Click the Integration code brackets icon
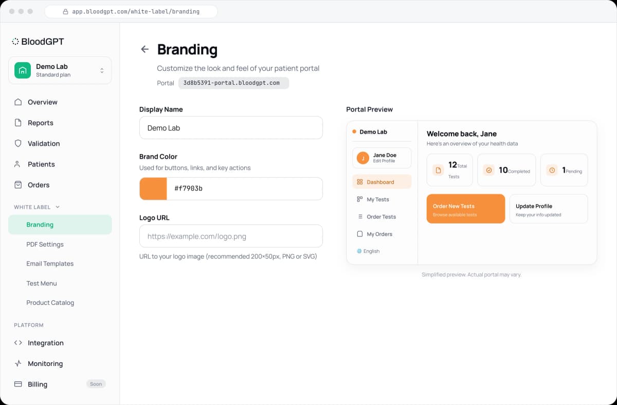This screenshot has height=405, width=617. click(18, 343)
